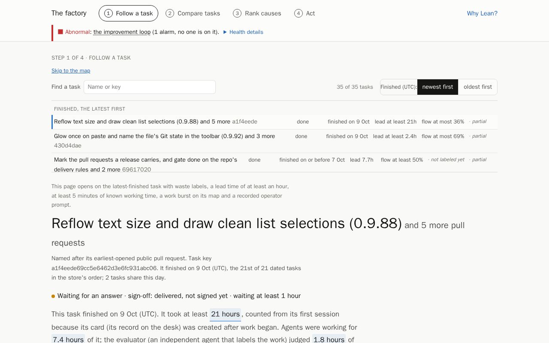
Task: Click the large Reflow text size heading
Action: tap(226, 223)
